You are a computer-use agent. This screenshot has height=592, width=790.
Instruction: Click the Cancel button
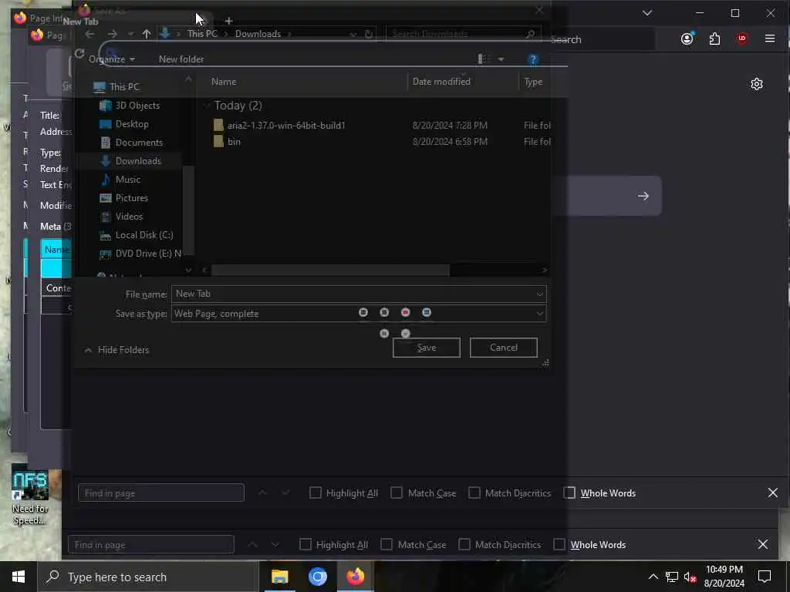point(503,348)
